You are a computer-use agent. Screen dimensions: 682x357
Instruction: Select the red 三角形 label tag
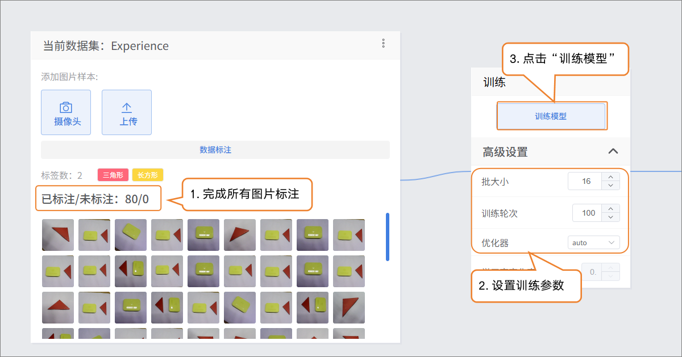pyautogui.click(x=113, y=175)
